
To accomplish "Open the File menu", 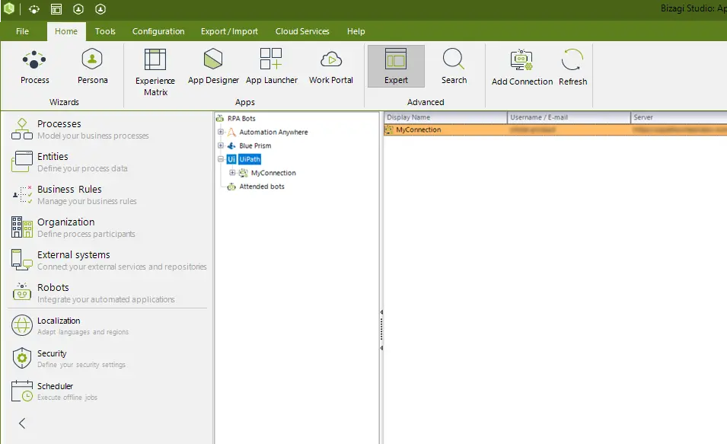I will [22, 31].
